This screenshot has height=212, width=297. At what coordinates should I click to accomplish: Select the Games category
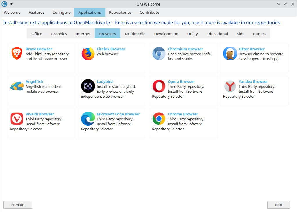259,34
